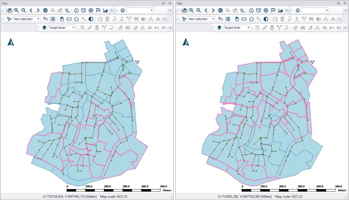
Task: Open the identify info tool in right map
Action: [251, 10]
